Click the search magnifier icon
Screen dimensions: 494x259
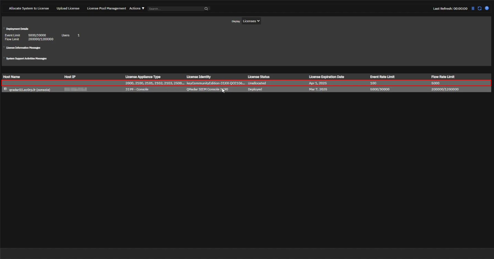pyautogui.click(x=206, y=9)
